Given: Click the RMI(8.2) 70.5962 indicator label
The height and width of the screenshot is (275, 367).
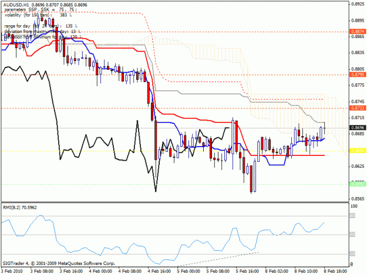Looking at the screenshot, I should click(19, 208).
